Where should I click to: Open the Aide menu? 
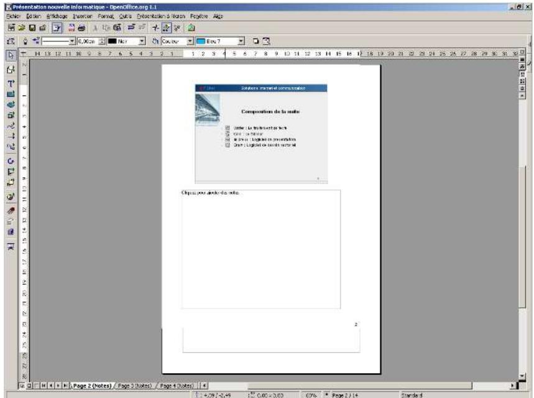click(218, 16)
